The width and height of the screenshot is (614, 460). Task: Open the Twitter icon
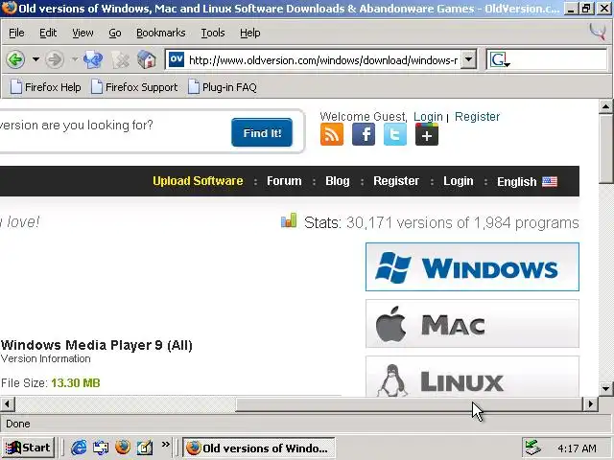(x=395, y=134)
